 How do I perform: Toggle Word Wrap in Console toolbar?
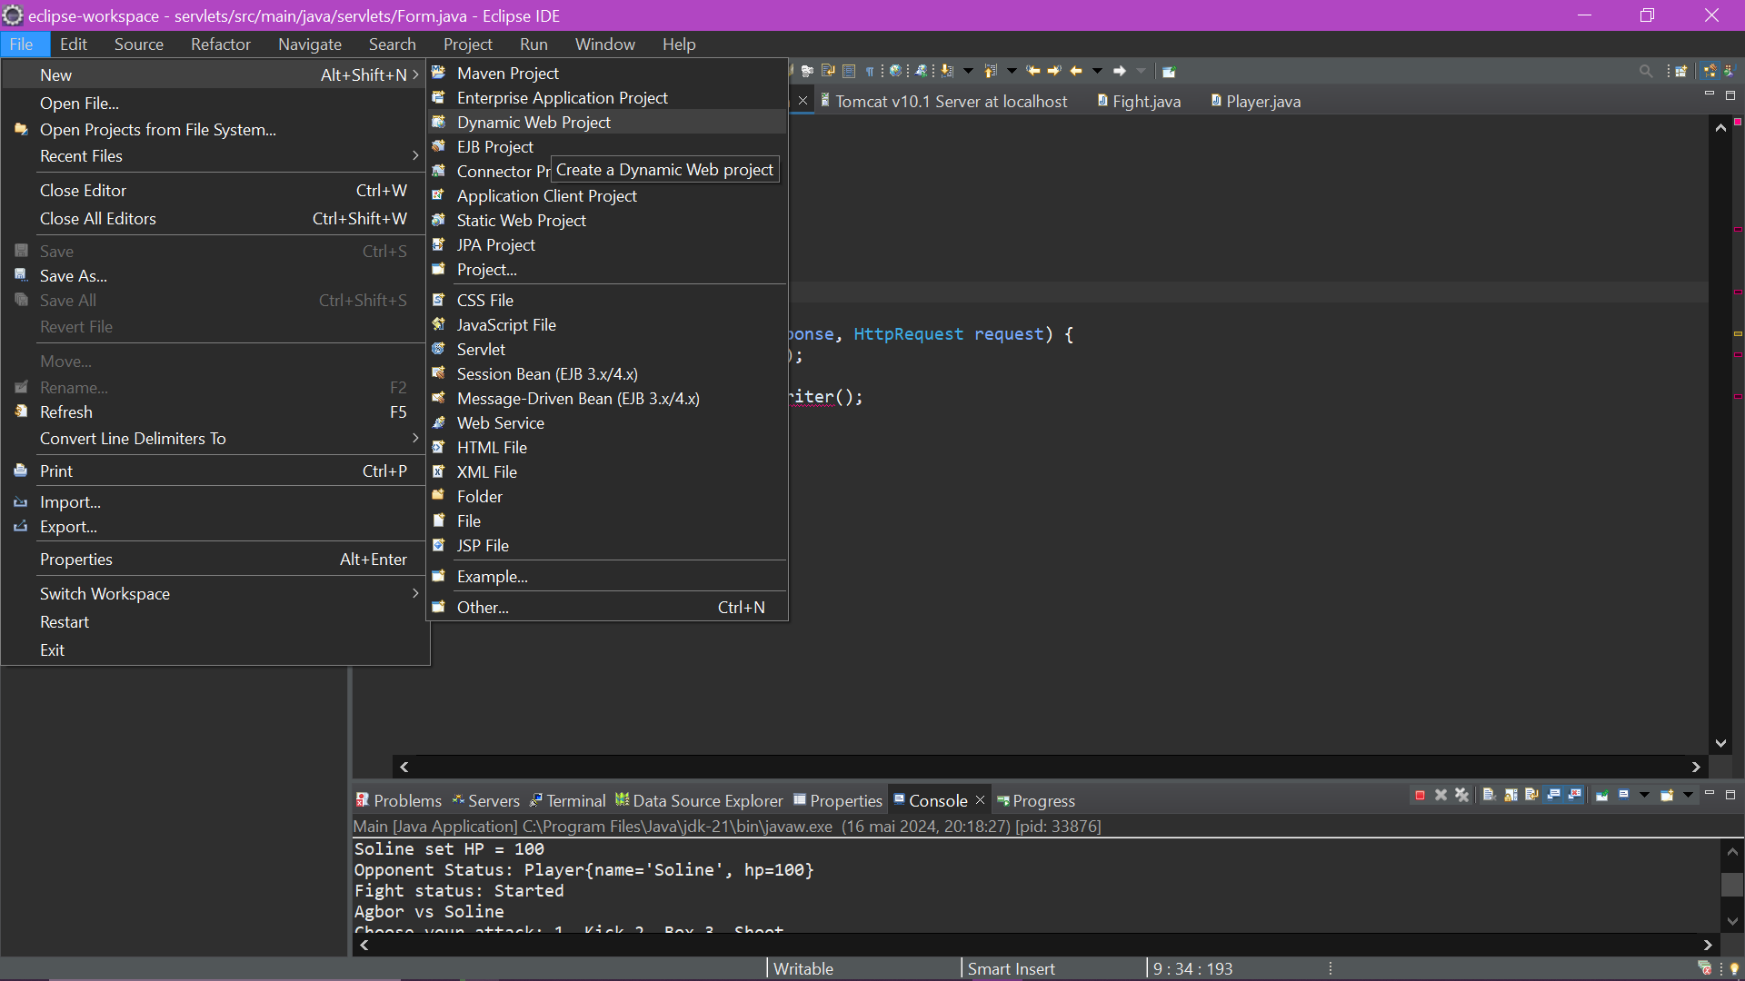click(1531, 795)
